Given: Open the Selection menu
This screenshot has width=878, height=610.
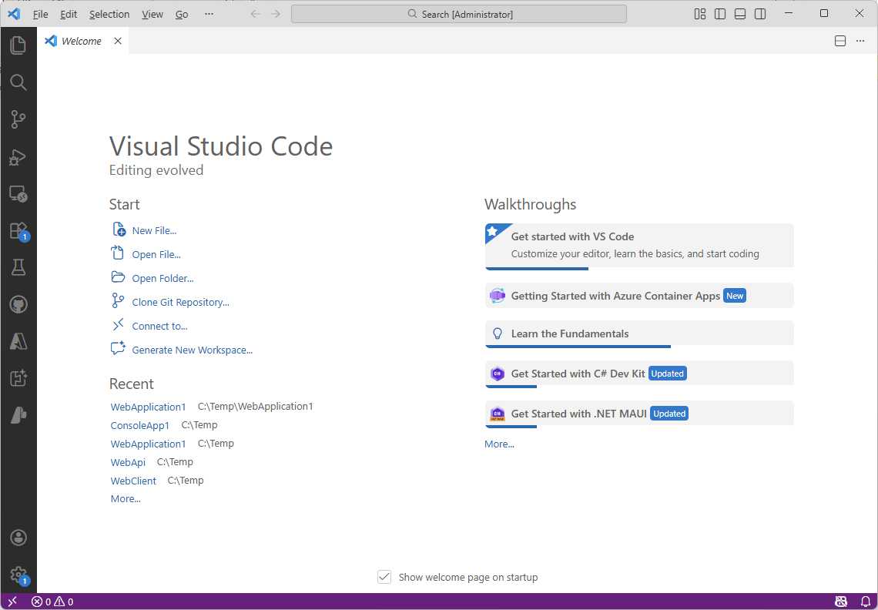Looking at the screenshot, I should 109,14.
